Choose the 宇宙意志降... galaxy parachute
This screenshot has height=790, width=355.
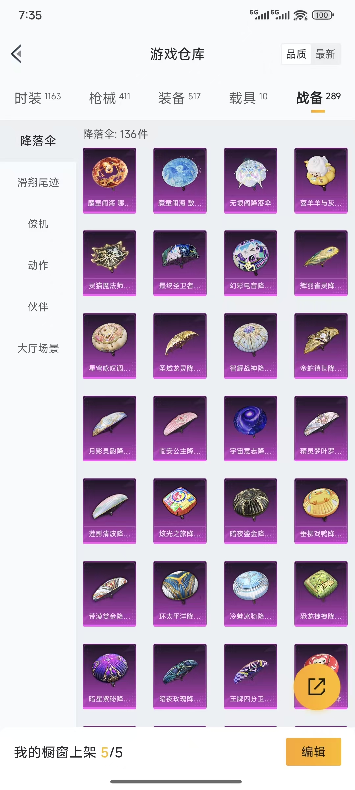pyautogui.click(x=250, y=428)
